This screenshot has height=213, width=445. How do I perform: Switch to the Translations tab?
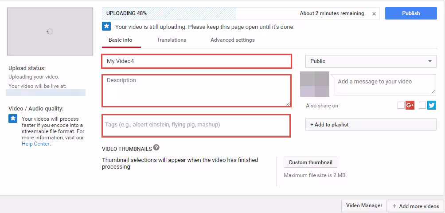171,40
